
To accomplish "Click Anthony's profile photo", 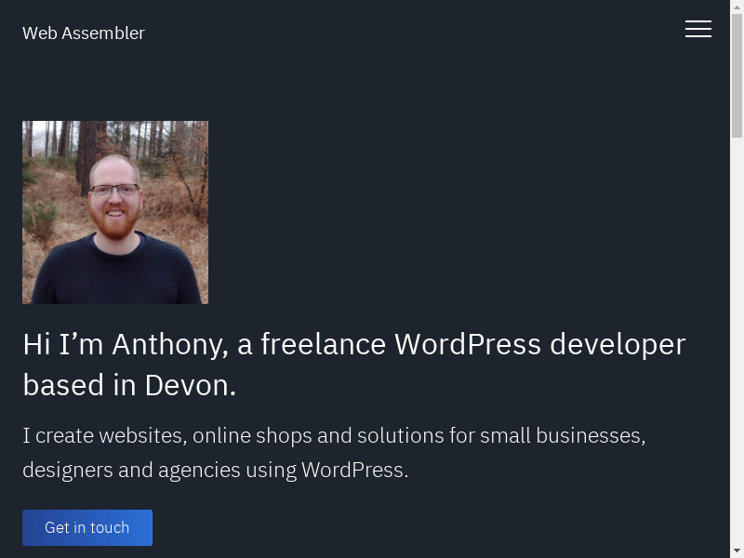I will pos(115,212).
